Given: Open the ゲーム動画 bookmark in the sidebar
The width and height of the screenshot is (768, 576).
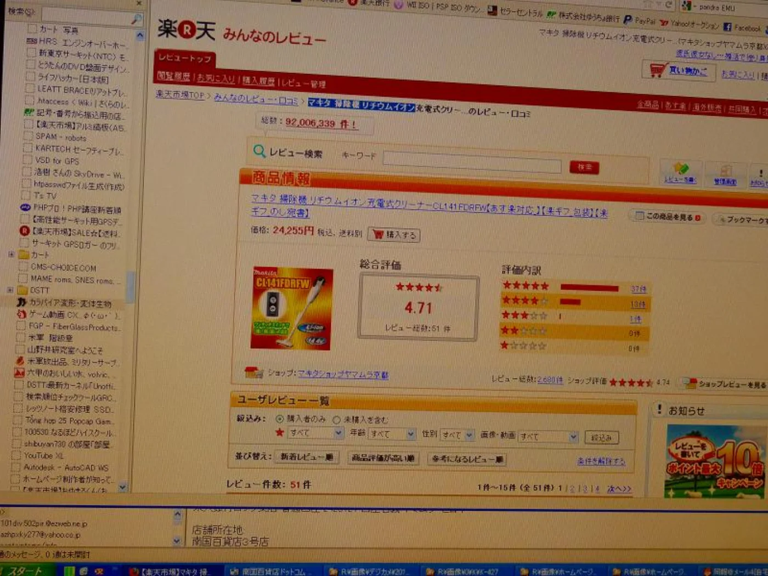Looking at the screenshot, I should [x=69, y=315].
